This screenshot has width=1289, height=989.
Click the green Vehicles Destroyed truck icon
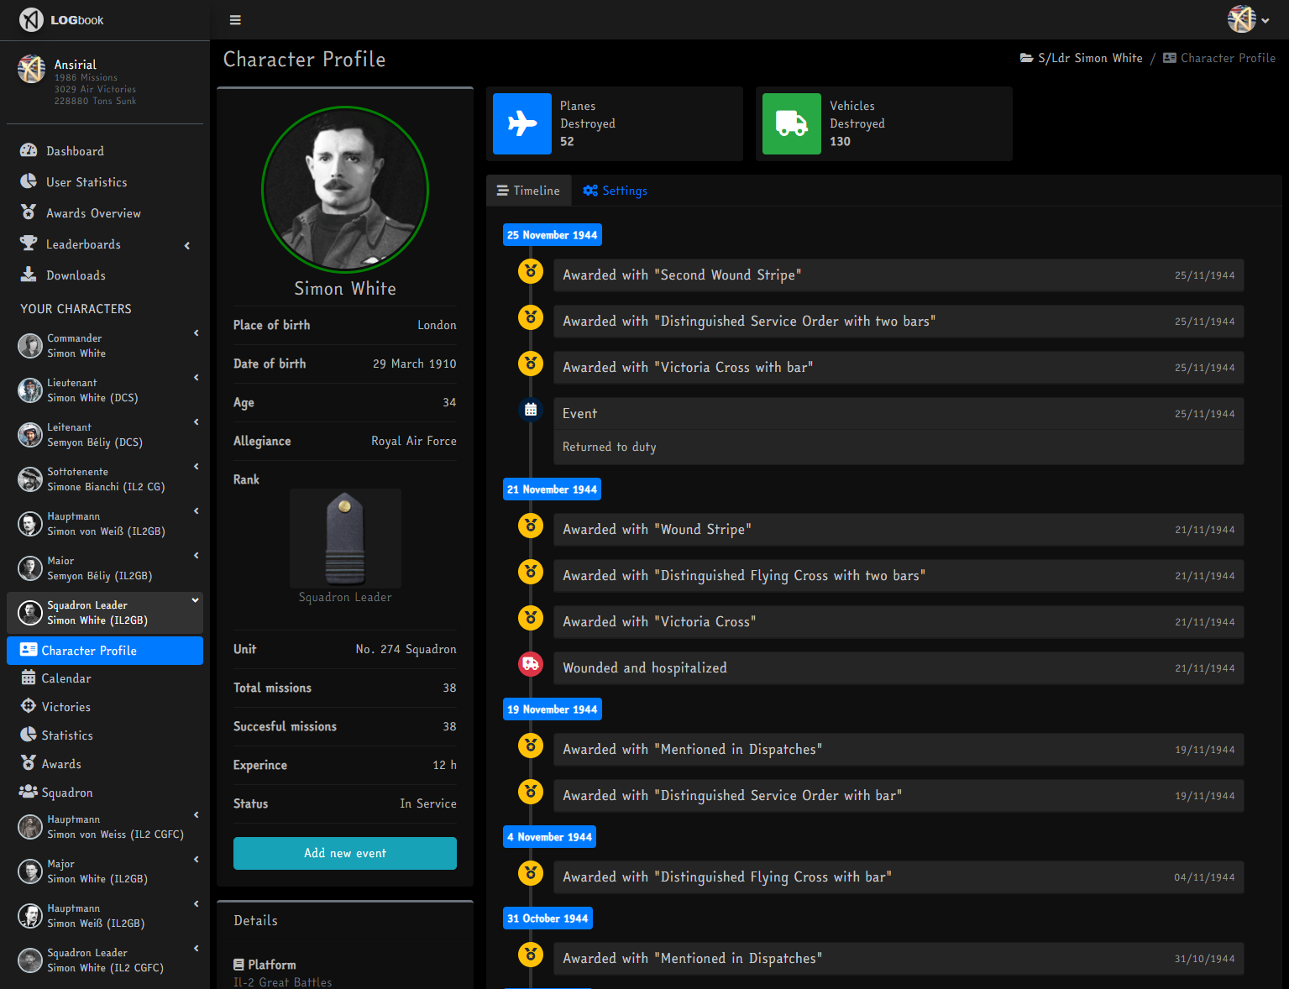(792, 123)
